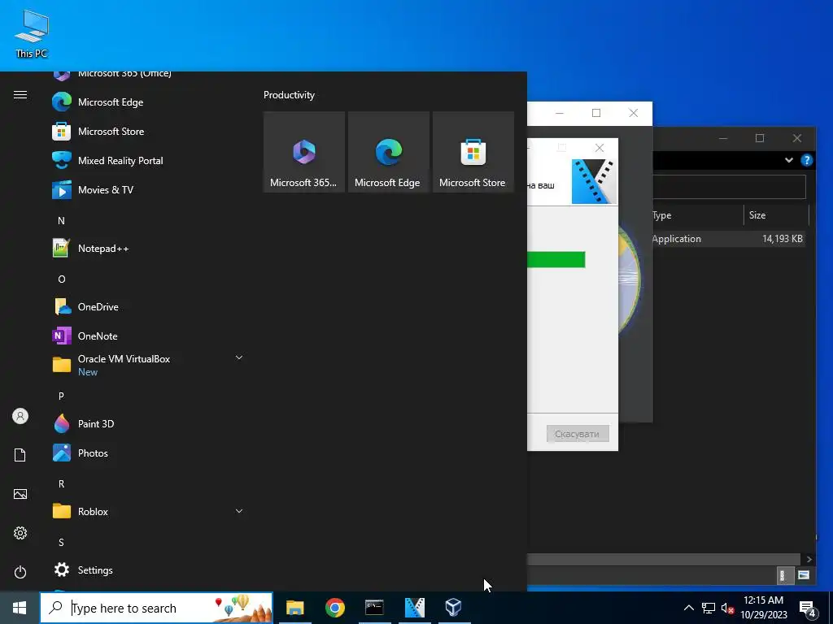Open the user account icon in Start sidebar
833x624 pixels.
click(x=20, y=416)
